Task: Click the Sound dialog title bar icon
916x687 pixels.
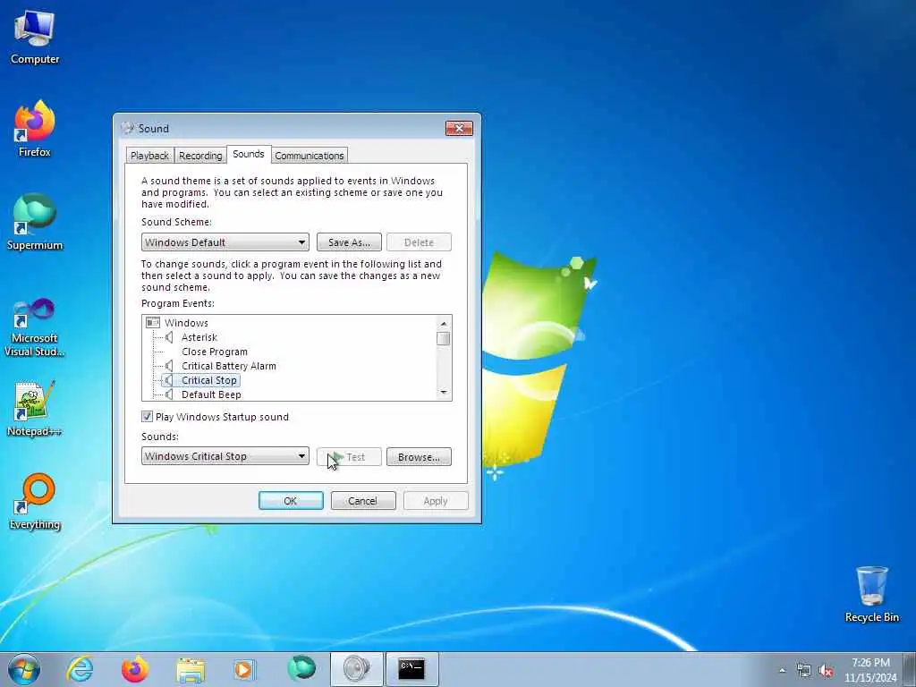Action: click(x=127, y=128)
